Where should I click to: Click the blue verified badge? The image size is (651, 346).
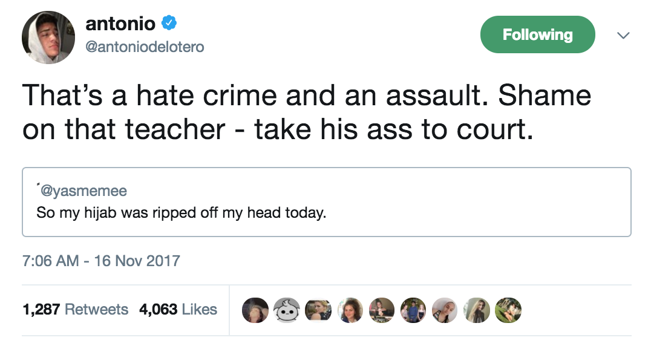click(x=171, y=24)
